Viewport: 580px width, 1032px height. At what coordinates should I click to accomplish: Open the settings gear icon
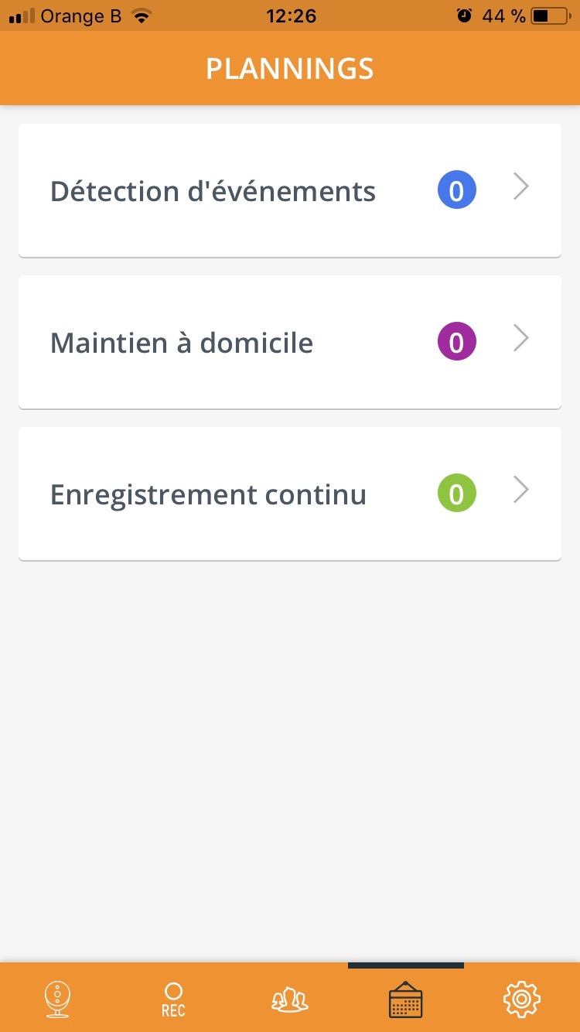click(522, 999)
